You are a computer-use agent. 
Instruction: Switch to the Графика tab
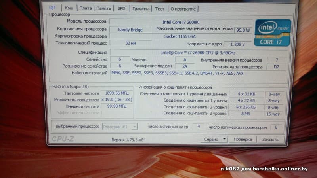(x=141, y=9)
